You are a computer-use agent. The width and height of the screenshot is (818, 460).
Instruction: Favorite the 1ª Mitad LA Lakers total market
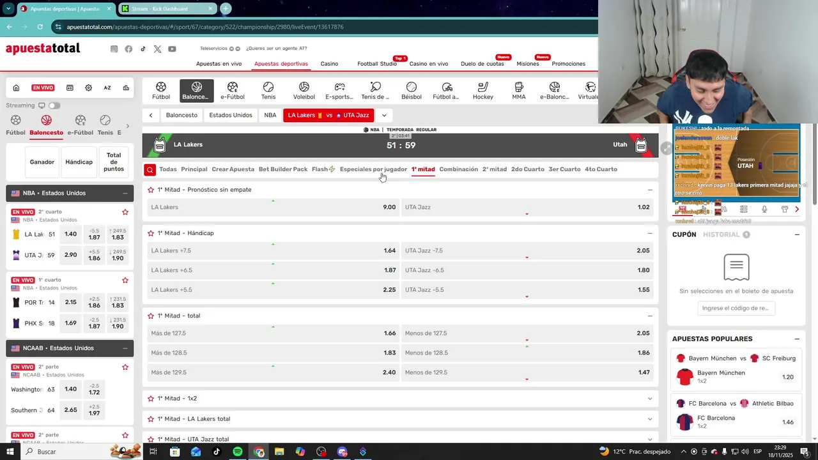point(151,419)
